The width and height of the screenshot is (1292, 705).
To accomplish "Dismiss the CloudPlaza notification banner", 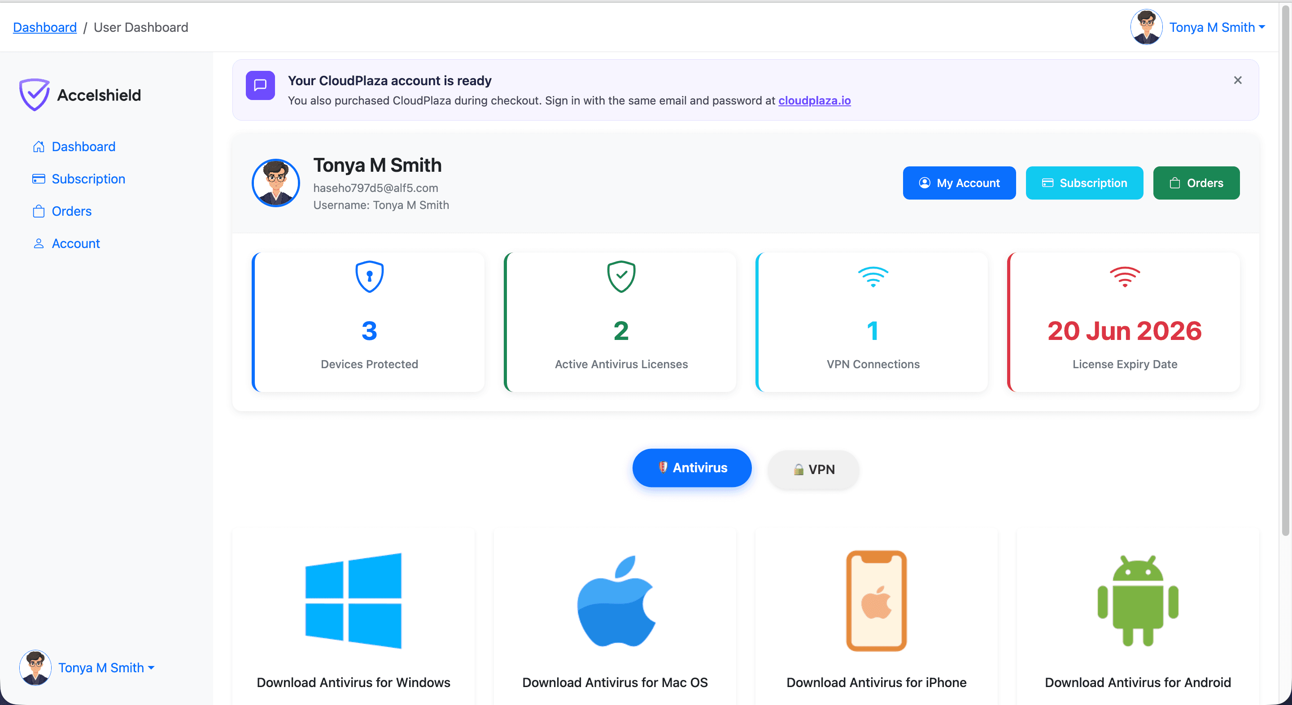I will point(1237,80).
